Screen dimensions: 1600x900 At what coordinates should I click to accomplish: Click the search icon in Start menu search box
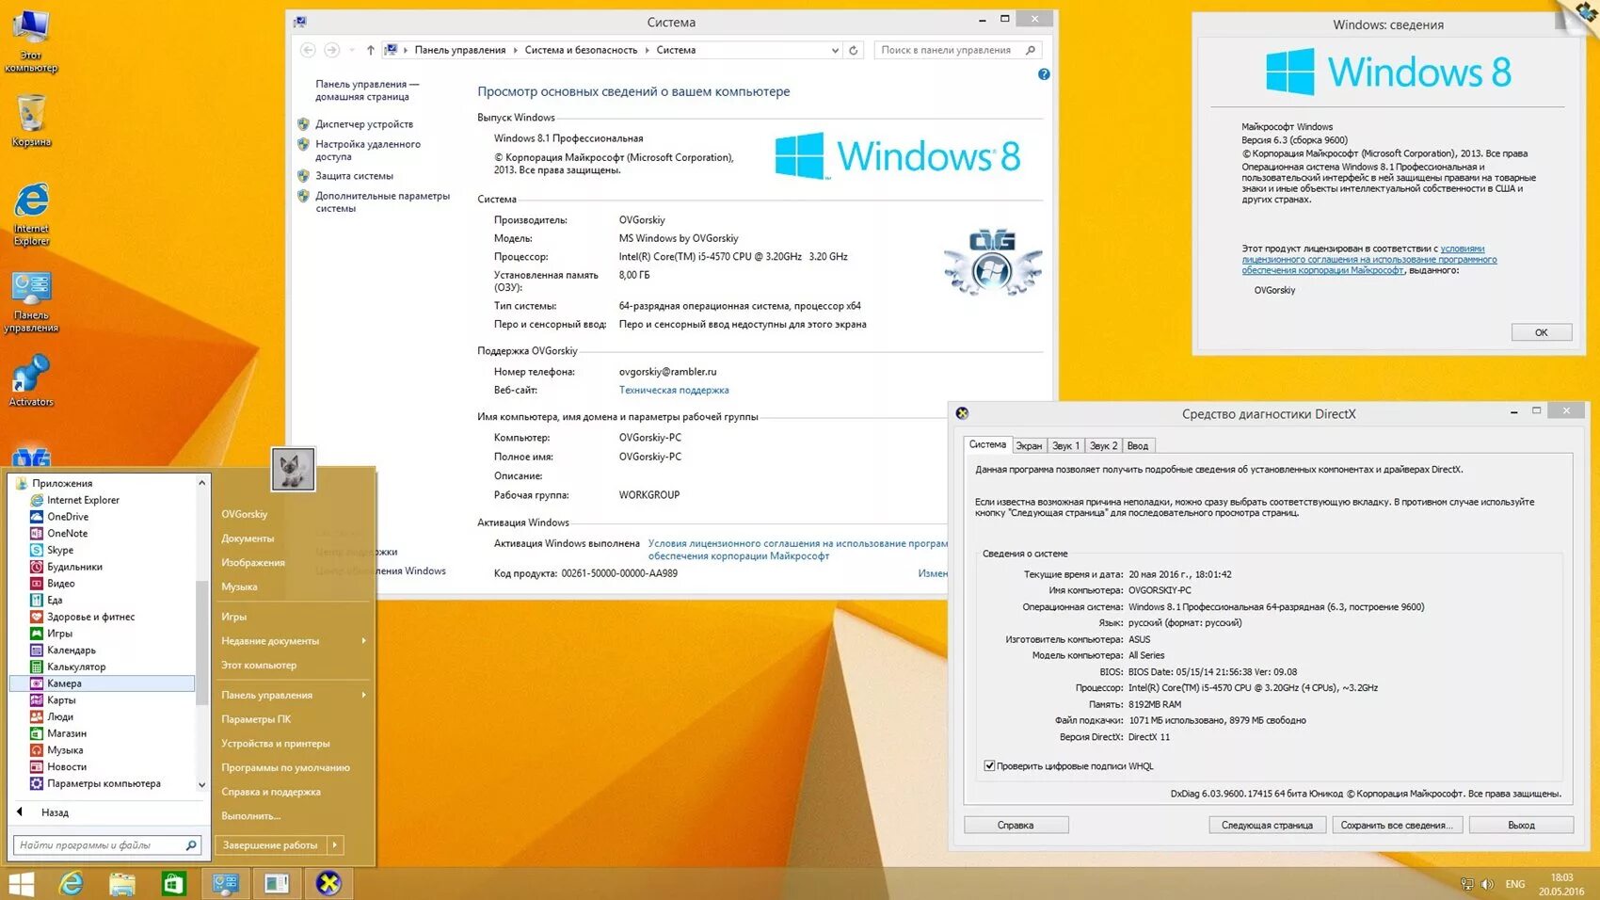click(x=191, y=845)
